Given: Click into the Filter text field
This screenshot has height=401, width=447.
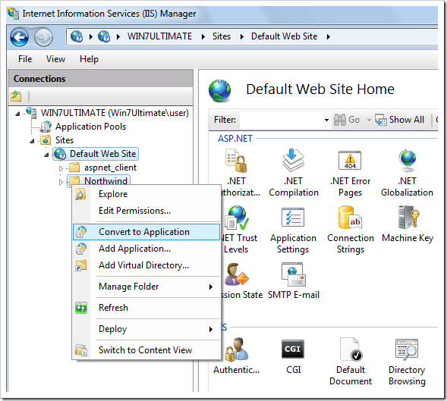Looking at the screenshot, I should pyautogui.click(x=282, y=120).
